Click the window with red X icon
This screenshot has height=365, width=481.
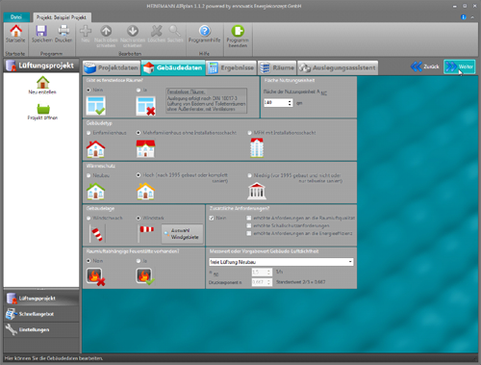point(145,106)
